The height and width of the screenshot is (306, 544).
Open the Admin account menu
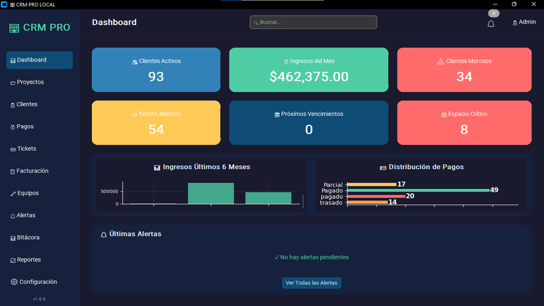524,22
